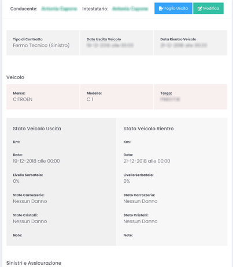This screenshot has width=233, height=267.
Task: Click the pencil icon on Modifica
Action: click(200, 9)
